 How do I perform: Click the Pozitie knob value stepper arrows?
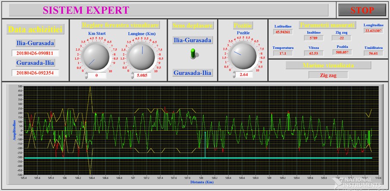[234, 75]
